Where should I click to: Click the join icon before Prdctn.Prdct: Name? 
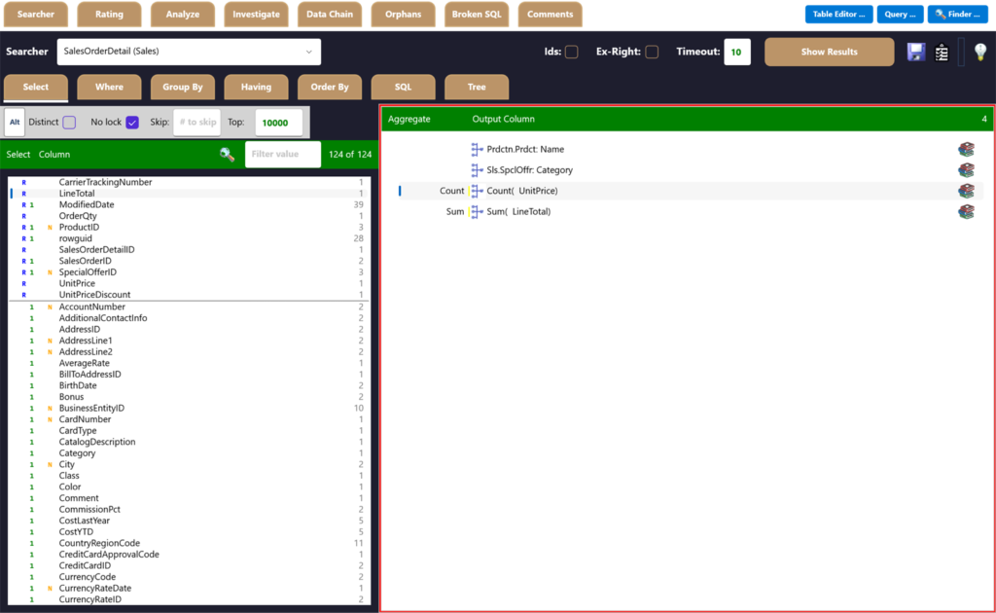pos(477,149)
